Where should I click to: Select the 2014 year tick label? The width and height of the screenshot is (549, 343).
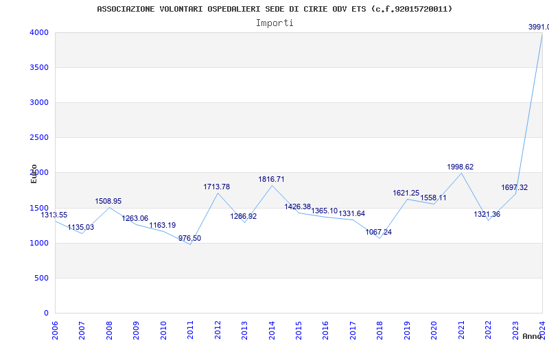[x=271, y=329]
